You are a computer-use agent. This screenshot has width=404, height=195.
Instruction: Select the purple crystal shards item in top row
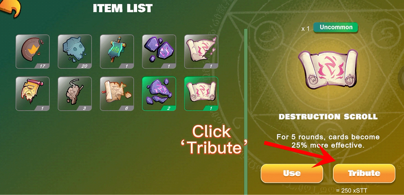point(159,52)
